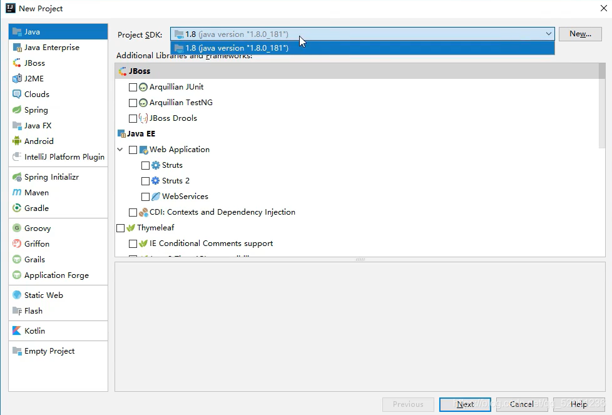Image resolution: width=612 pixels, height=415 pixels.
Task: Click the Java EE group icon
Action: (x=121, y=133)
